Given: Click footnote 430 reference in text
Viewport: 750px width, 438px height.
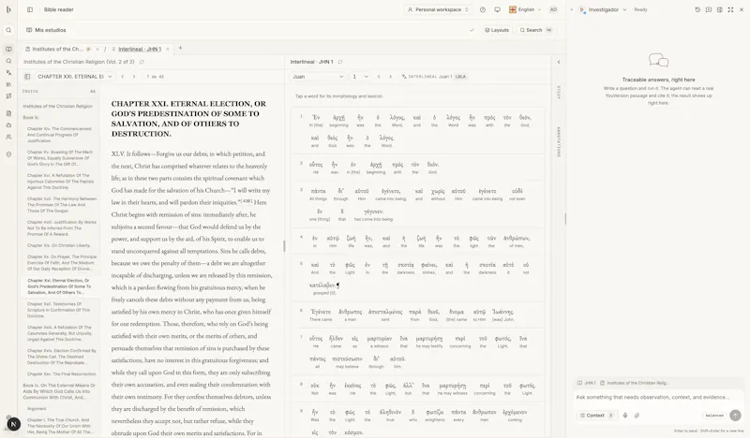Looking at the screenshot, I should point(246,200).
